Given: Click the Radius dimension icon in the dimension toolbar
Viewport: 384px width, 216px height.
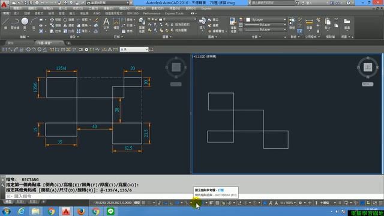Looking at the screenshot, I should [x=28, y=49].
